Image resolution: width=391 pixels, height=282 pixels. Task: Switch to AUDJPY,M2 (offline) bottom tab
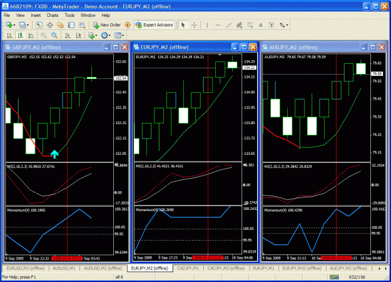click(348, 268)
